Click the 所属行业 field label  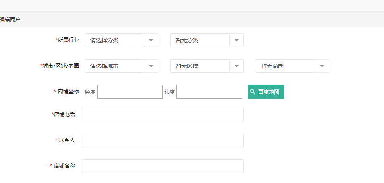67,40
